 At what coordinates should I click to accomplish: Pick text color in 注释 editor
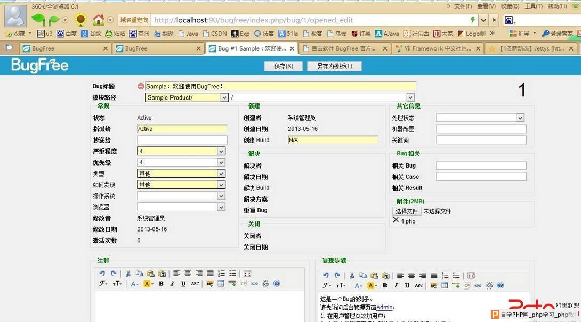134,284
